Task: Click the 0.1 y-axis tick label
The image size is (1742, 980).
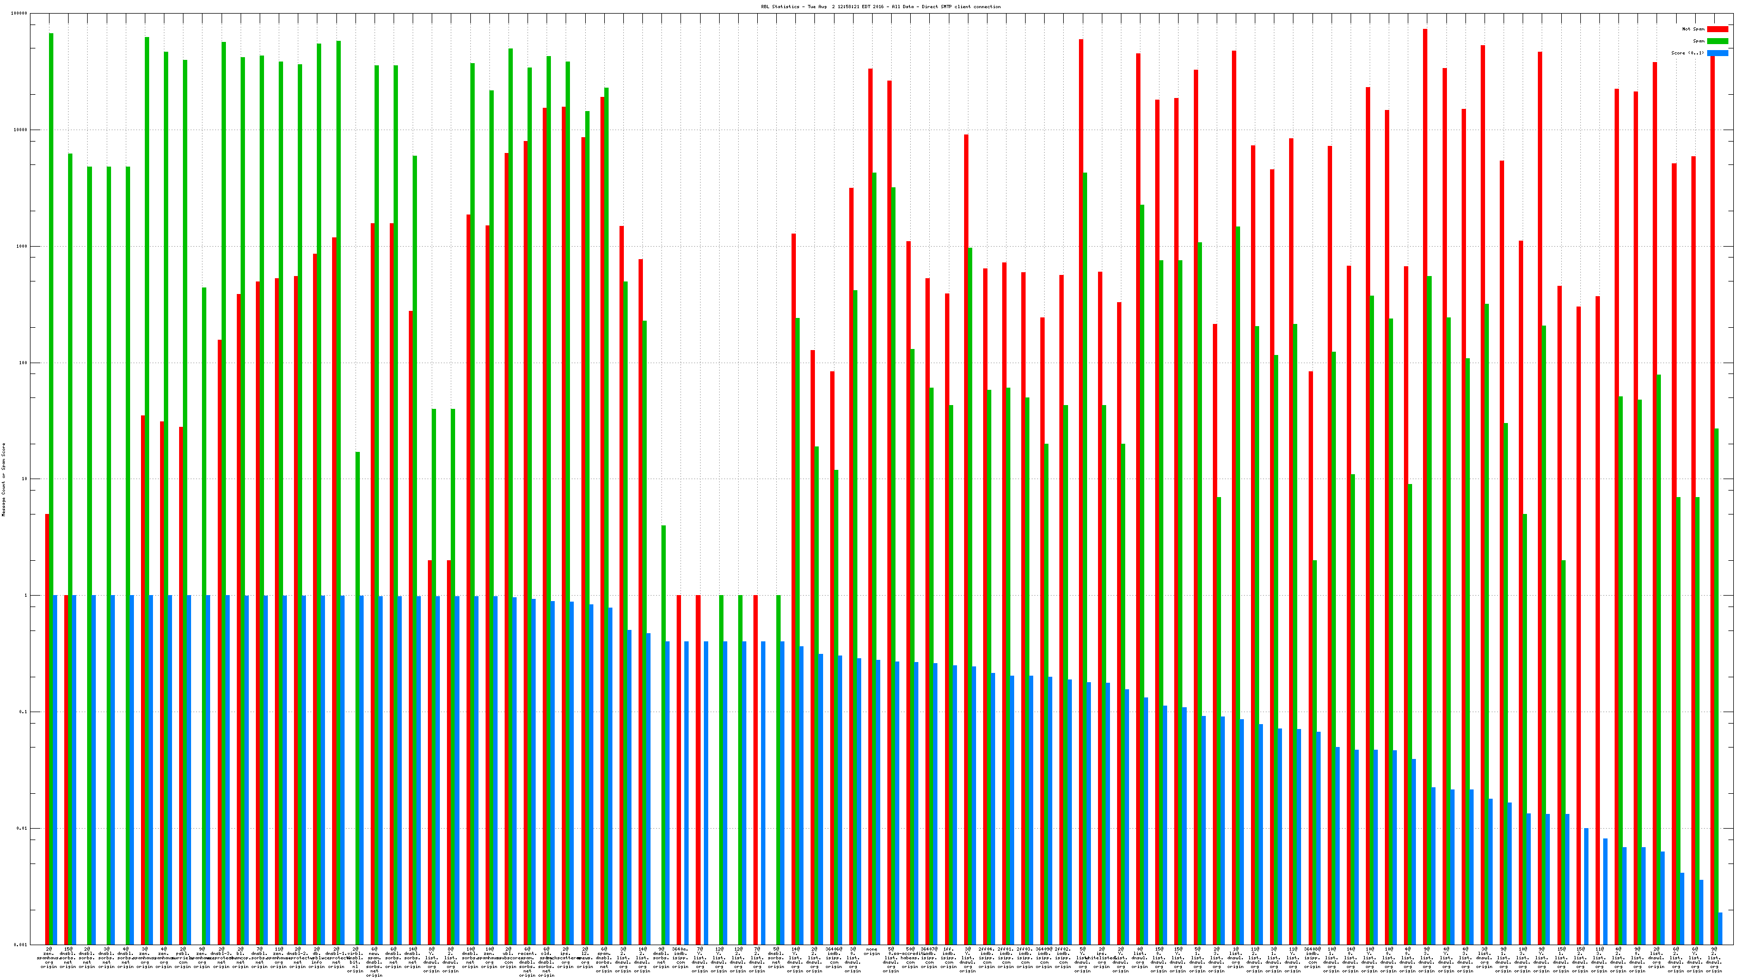Action: (x=22, y=712)
